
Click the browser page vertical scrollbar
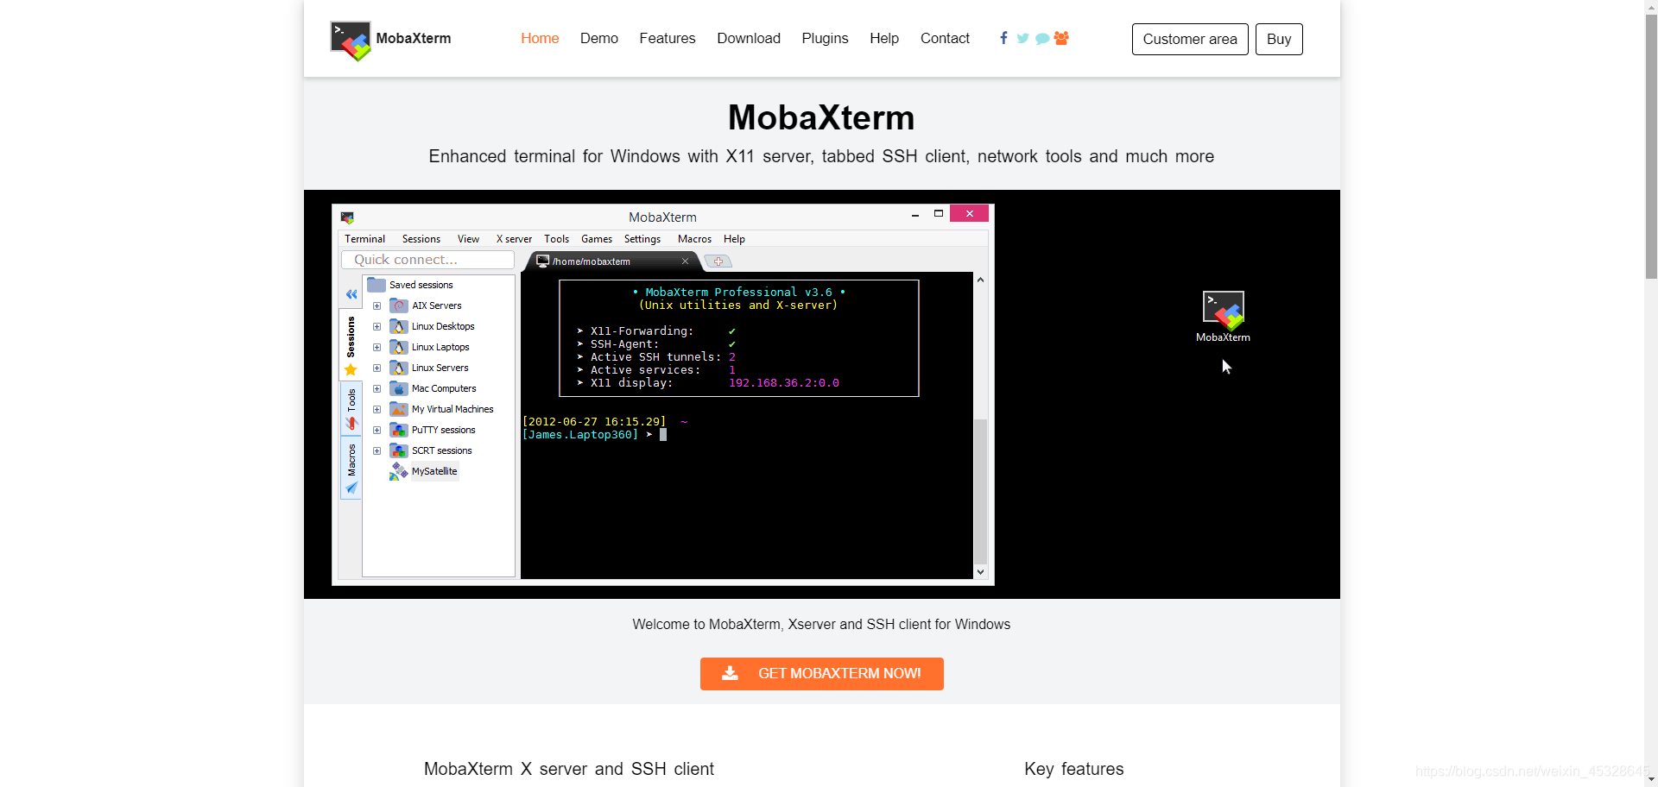pos(1651,146)
